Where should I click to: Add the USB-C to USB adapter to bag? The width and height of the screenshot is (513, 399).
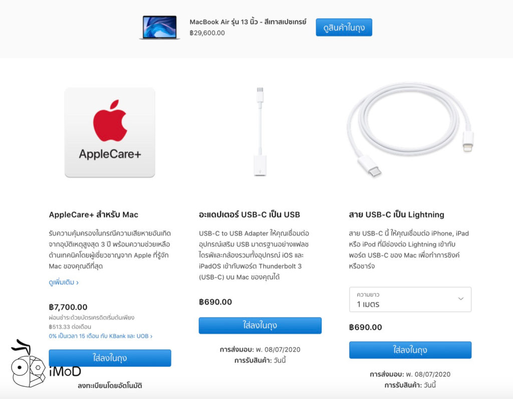(260, 325)
